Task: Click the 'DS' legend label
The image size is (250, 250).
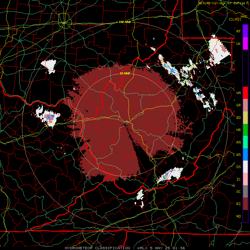Action: [x=238, y=167]
